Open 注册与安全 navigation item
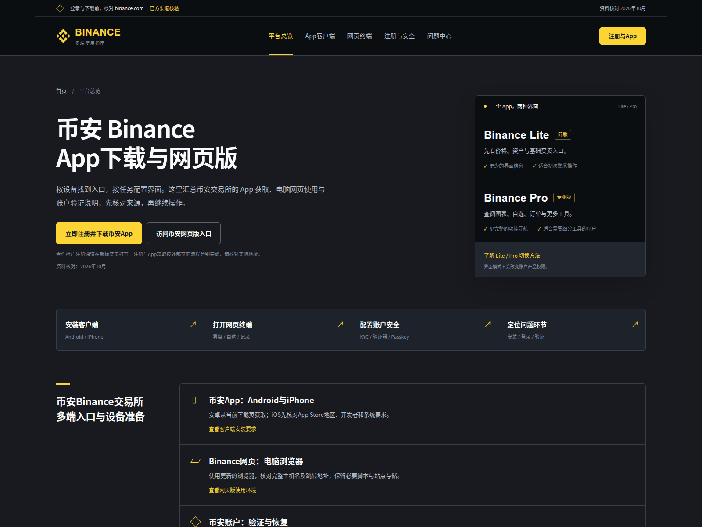This screenshot has height=527, width=702. [x=399, y=36]
